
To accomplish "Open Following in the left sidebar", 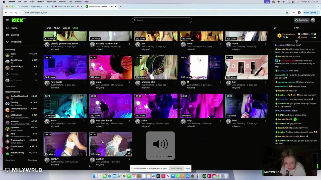I will click(x=16, y=42).
